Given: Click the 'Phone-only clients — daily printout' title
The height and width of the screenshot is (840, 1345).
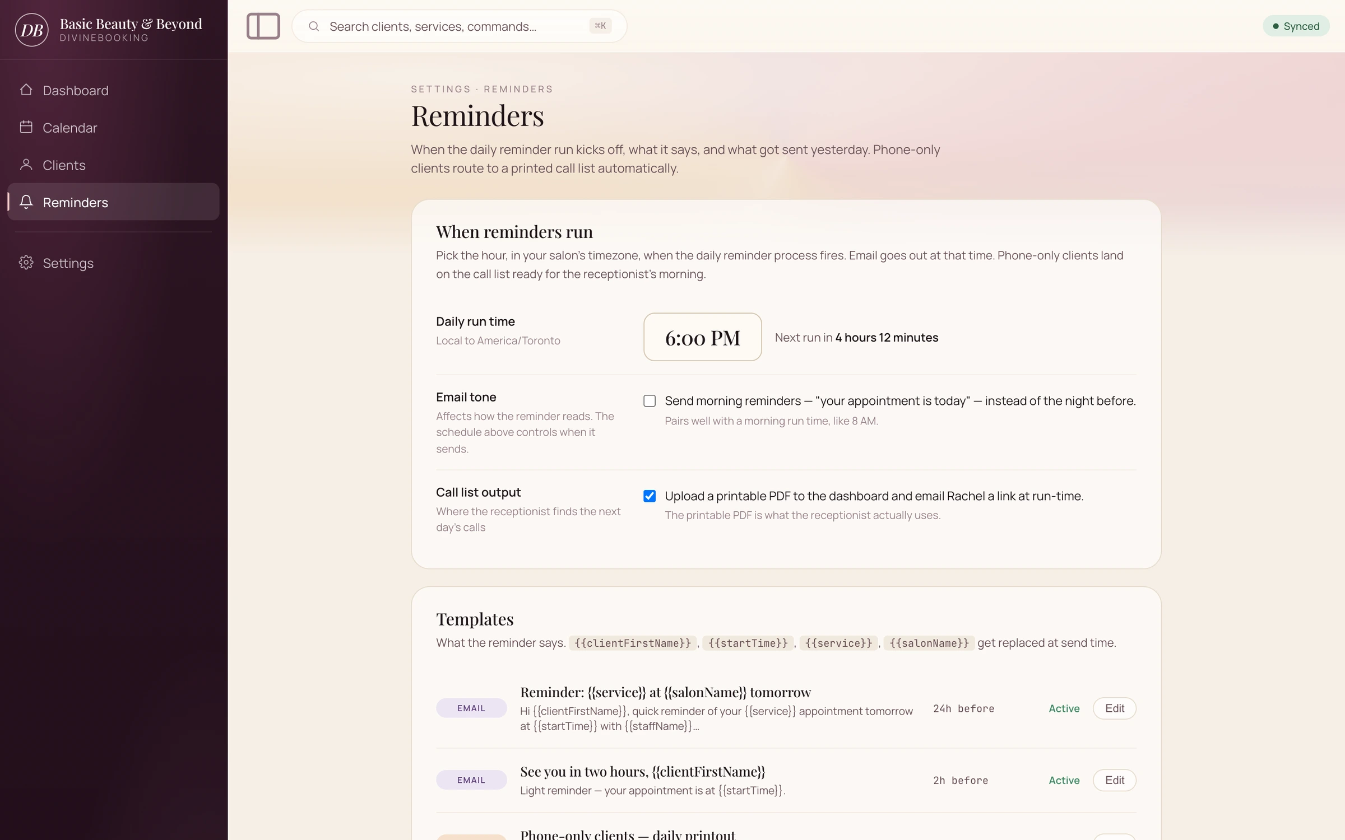Looking at the screenshot, I should coord(627,834).
